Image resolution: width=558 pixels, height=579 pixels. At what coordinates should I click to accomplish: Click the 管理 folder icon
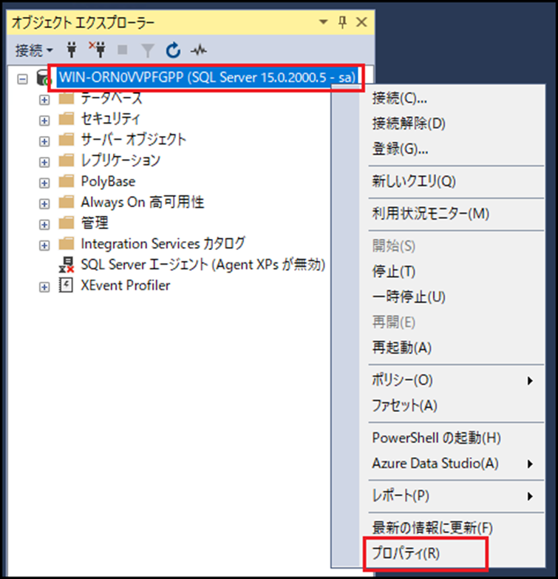click(67, 223)
